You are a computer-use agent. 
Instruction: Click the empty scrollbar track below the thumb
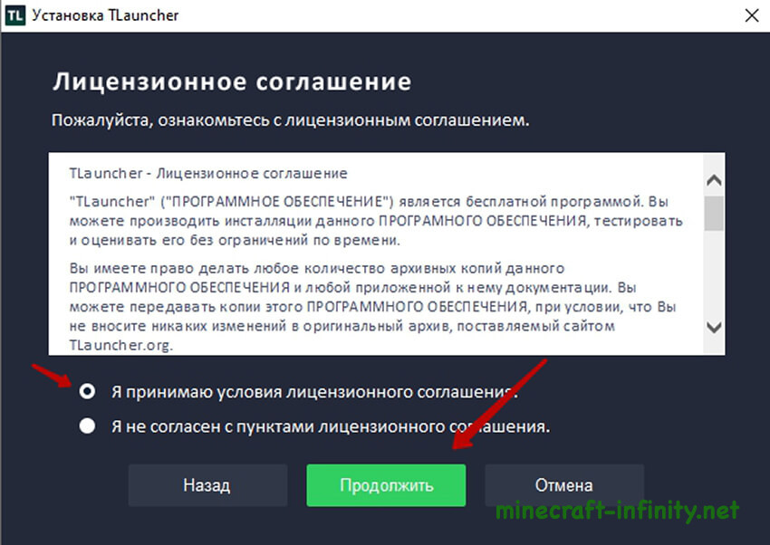[714, 273]
